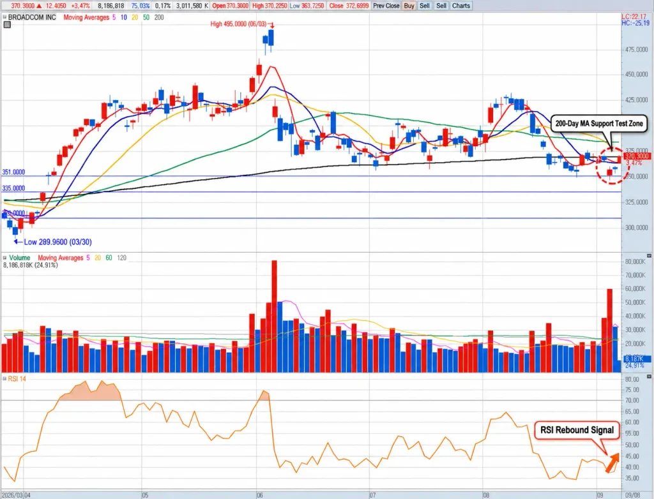This screenshot has width=654, height=499.
Task: Collapse the RSI panel via its corner arrow
Action: coord(650,376)
